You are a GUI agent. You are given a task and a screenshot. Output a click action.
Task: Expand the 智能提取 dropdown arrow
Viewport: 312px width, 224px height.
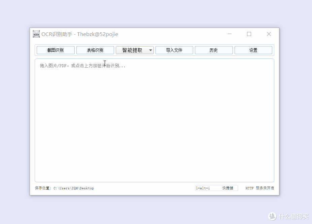coord(151,50)
